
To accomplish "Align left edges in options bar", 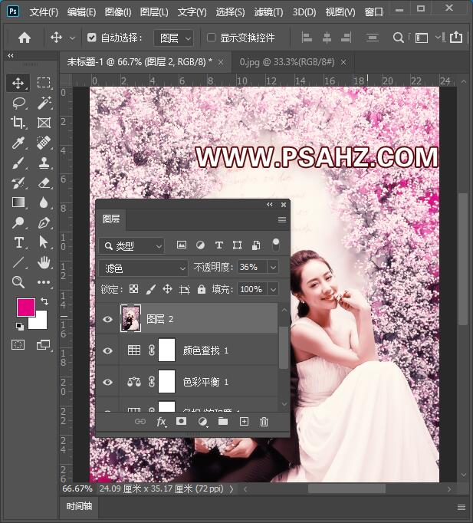I will (307, 38).
